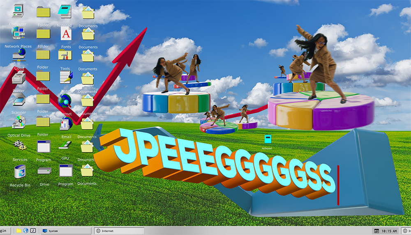Click the calendar icon in the system tray

(x=376, y=231)
